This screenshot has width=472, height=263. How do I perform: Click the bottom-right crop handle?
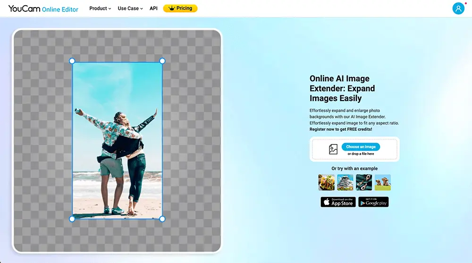(x=162, y=219)
